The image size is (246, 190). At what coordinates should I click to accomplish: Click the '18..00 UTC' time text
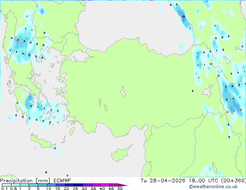click(203, 181)
